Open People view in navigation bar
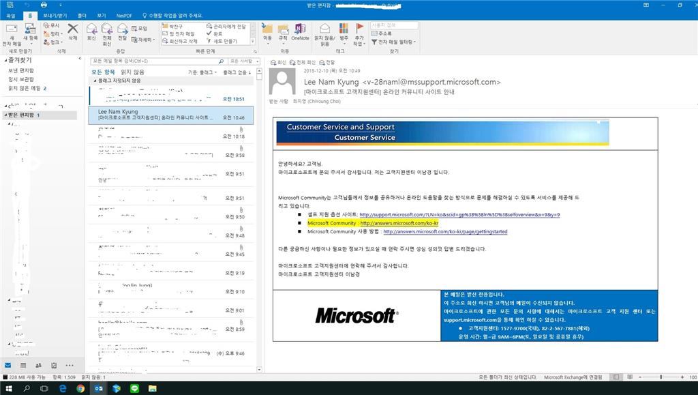The width and height of the screenshot is (698, 395). click(x=38, y=365)
